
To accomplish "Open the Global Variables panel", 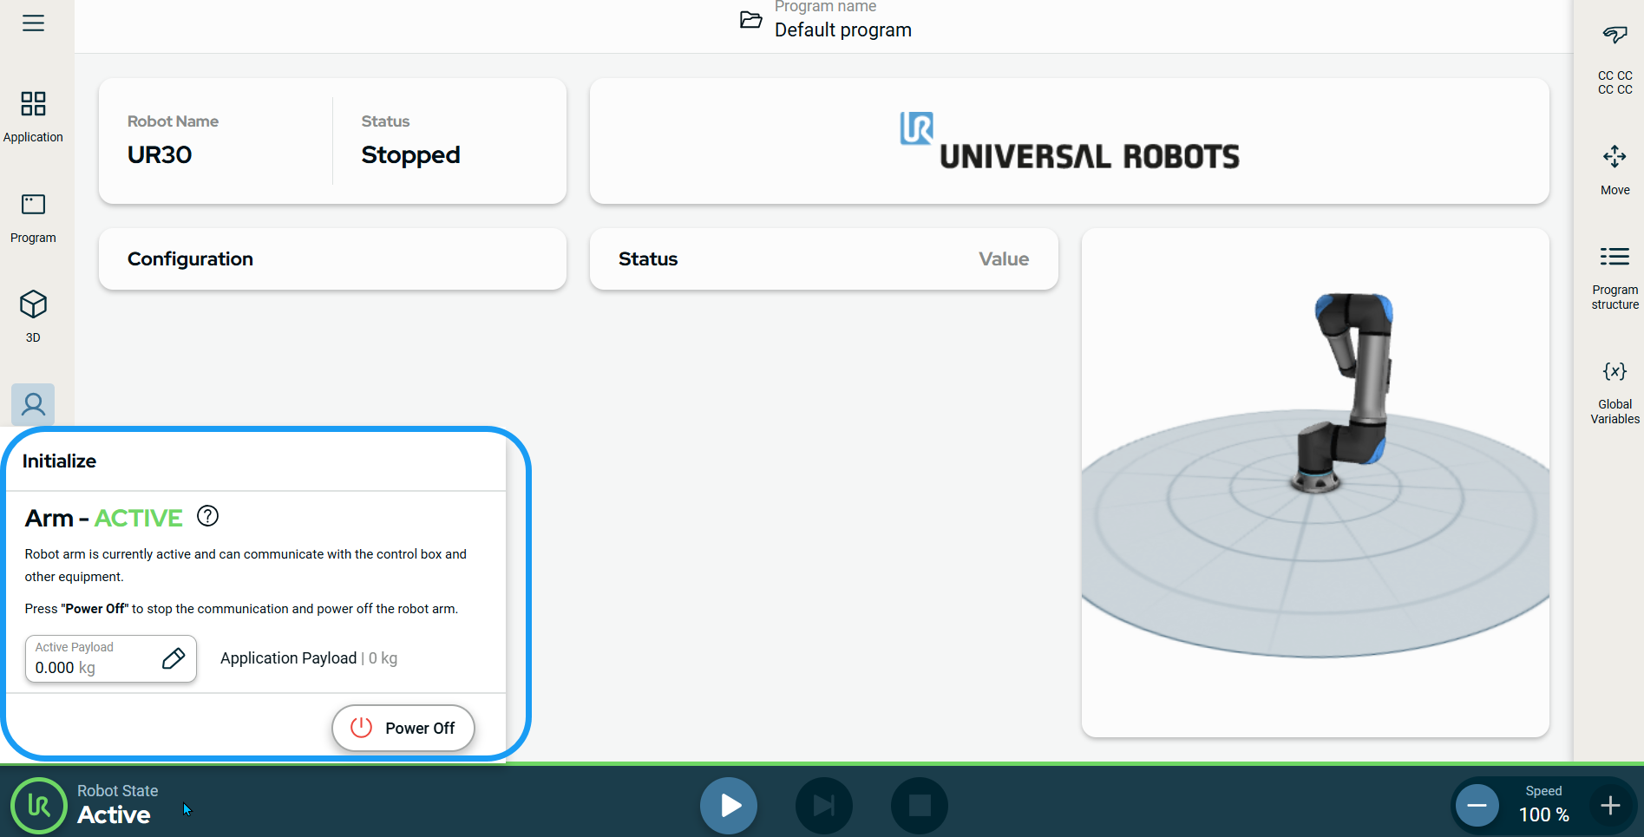I will tap(1615, 393).
